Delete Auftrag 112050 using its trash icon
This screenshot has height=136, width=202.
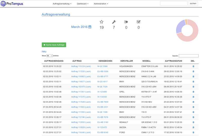click(x=193, y=122)
